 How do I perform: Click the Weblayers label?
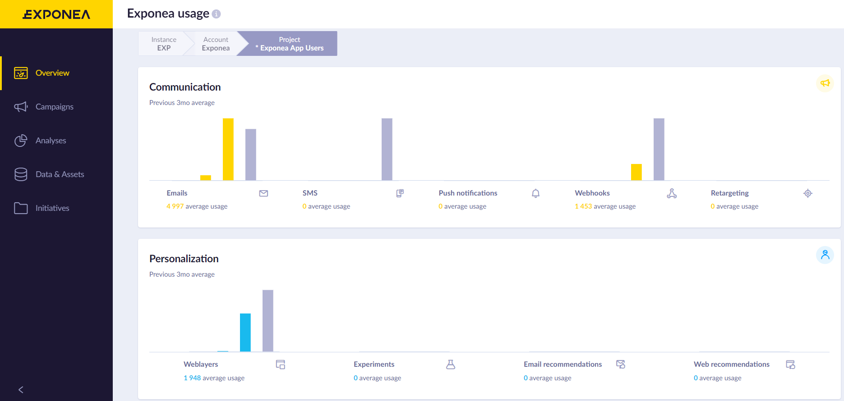(x=201, y=364)
